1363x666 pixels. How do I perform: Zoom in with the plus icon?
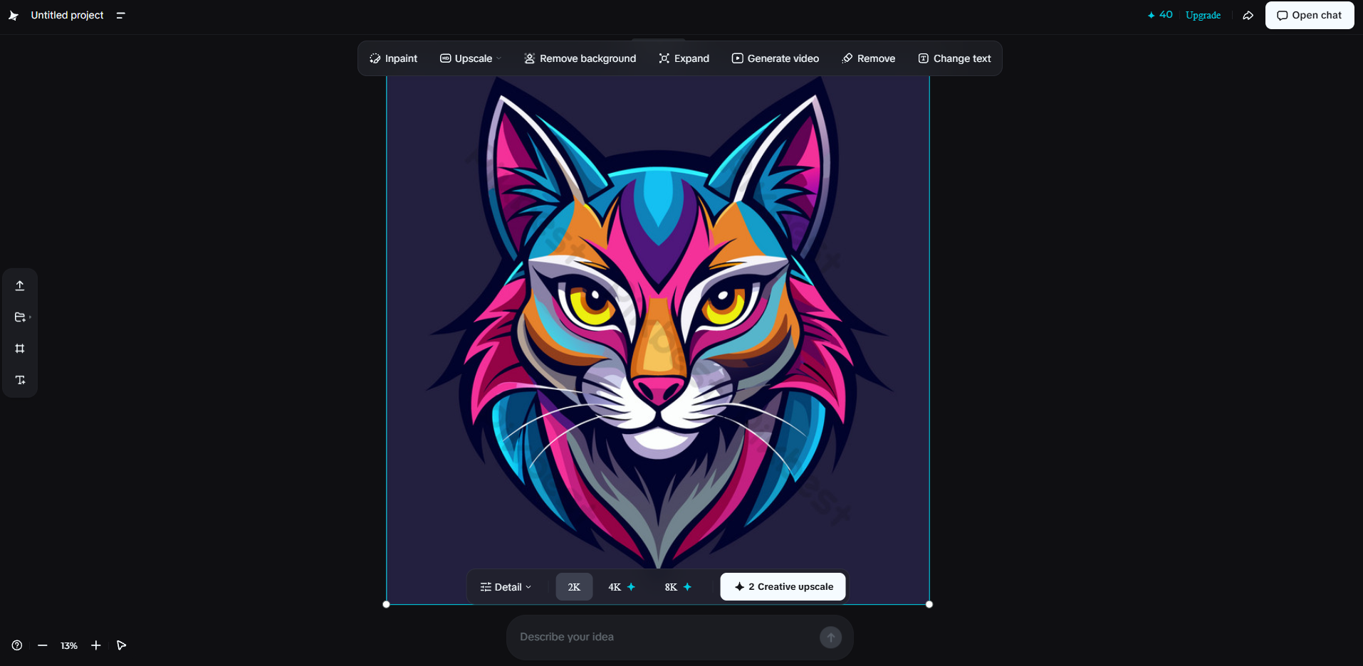coord(96,645)
